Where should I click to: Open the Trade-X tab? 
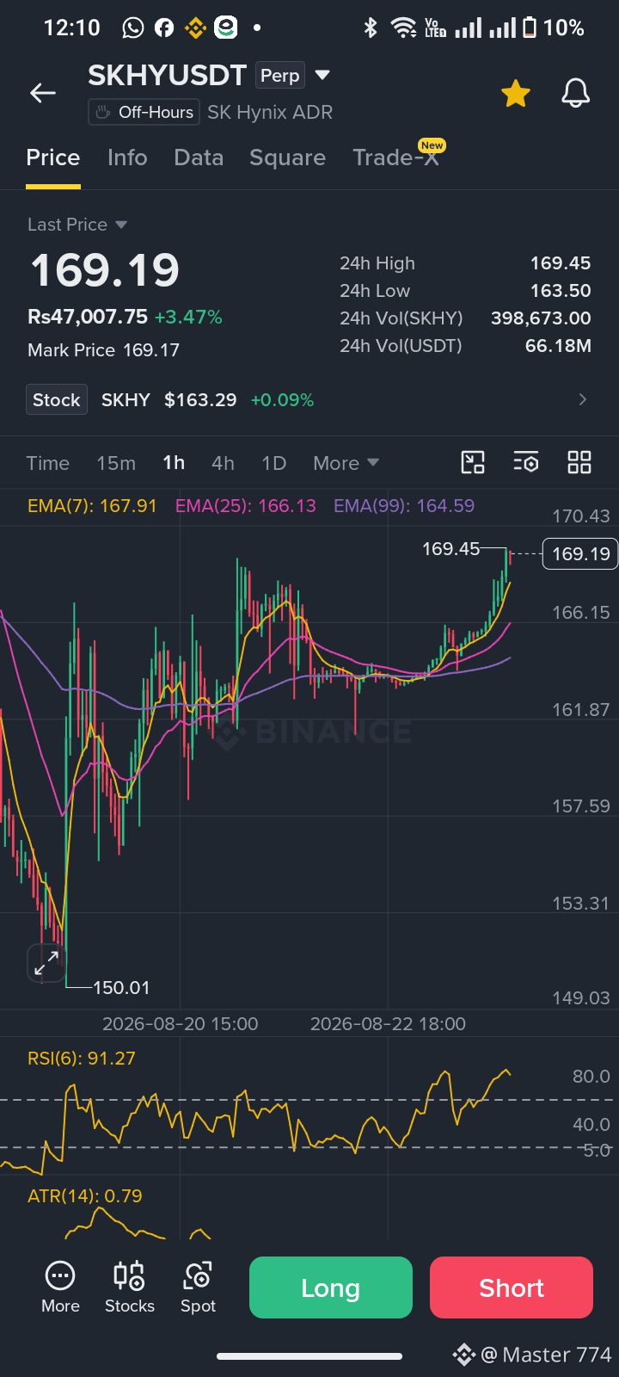[x=396, y=157]
